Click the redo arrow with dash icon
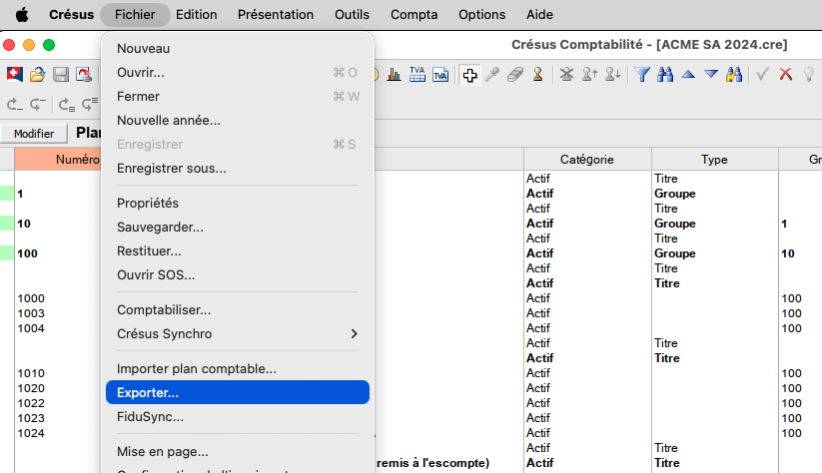Screen dimensions: 822x473 point(37,105)
